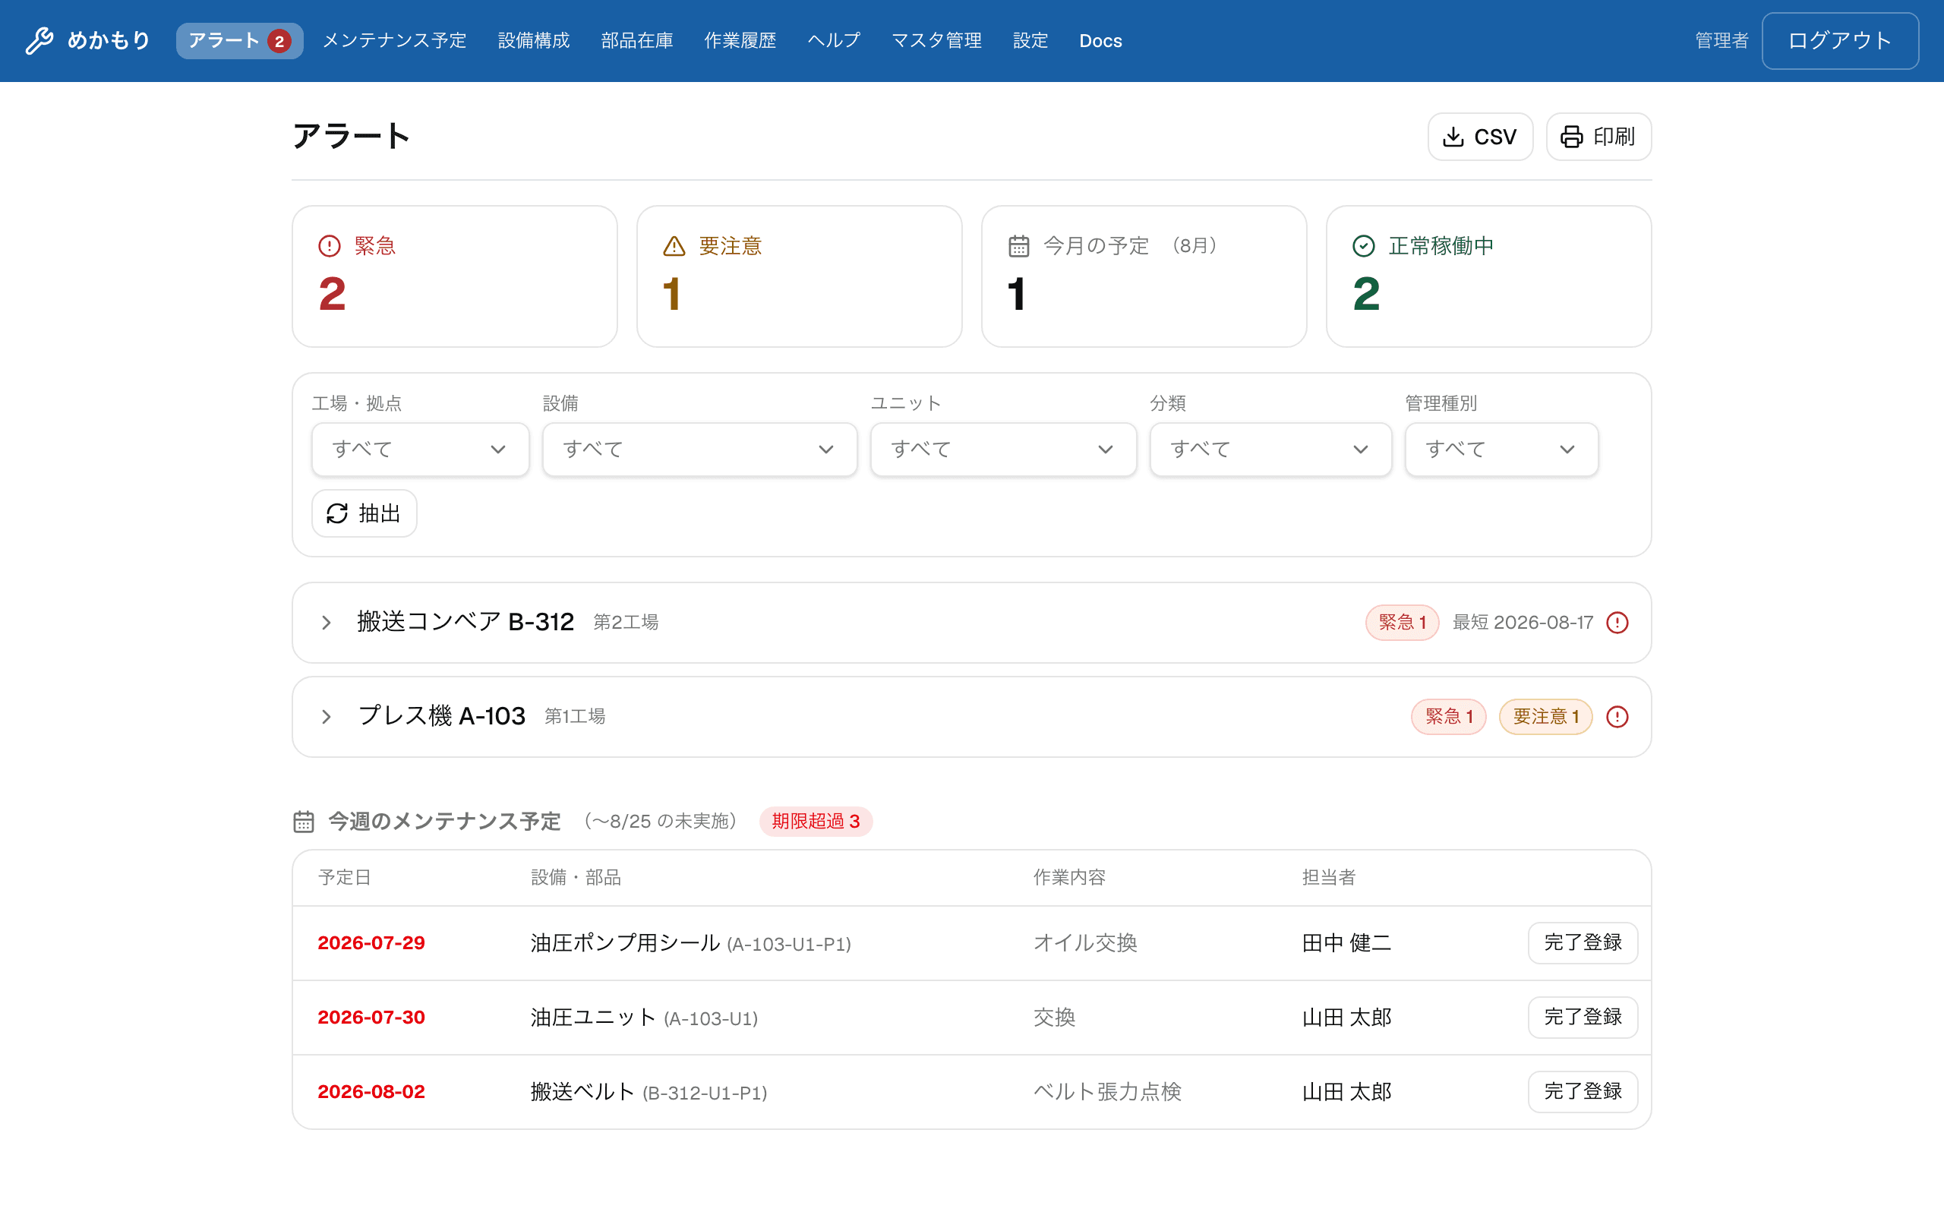Image resolution: width=1944 pixels, height=1215 pixels.
Task: Open ヘルプ in navbar
Action: pyautogui.click(x=834, y=41)
